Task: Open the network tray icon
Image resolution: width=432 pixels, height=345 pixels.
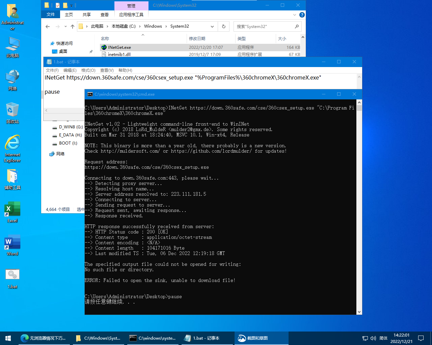Action: click(365, 338)
